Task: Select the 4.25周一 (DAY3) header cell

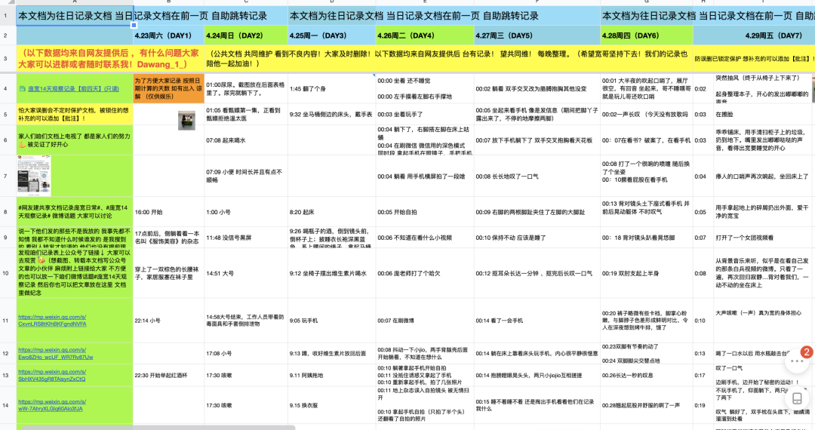Action: point(331,36)
